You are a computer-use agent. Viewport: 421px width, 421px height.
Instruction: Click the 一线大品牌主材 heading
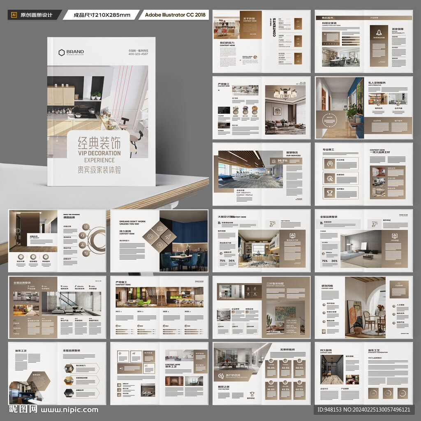[x=379, y=152]
